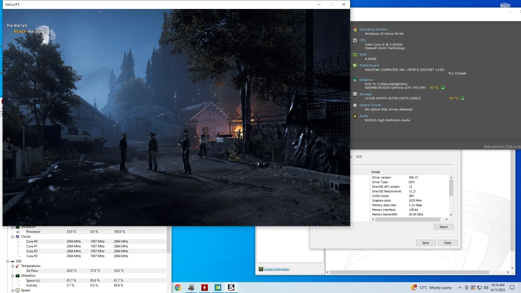Viewport: 521px width, 293px height.
Task: Click the About button in NVIDIA dialog
Action: click(x=444, y=227)
